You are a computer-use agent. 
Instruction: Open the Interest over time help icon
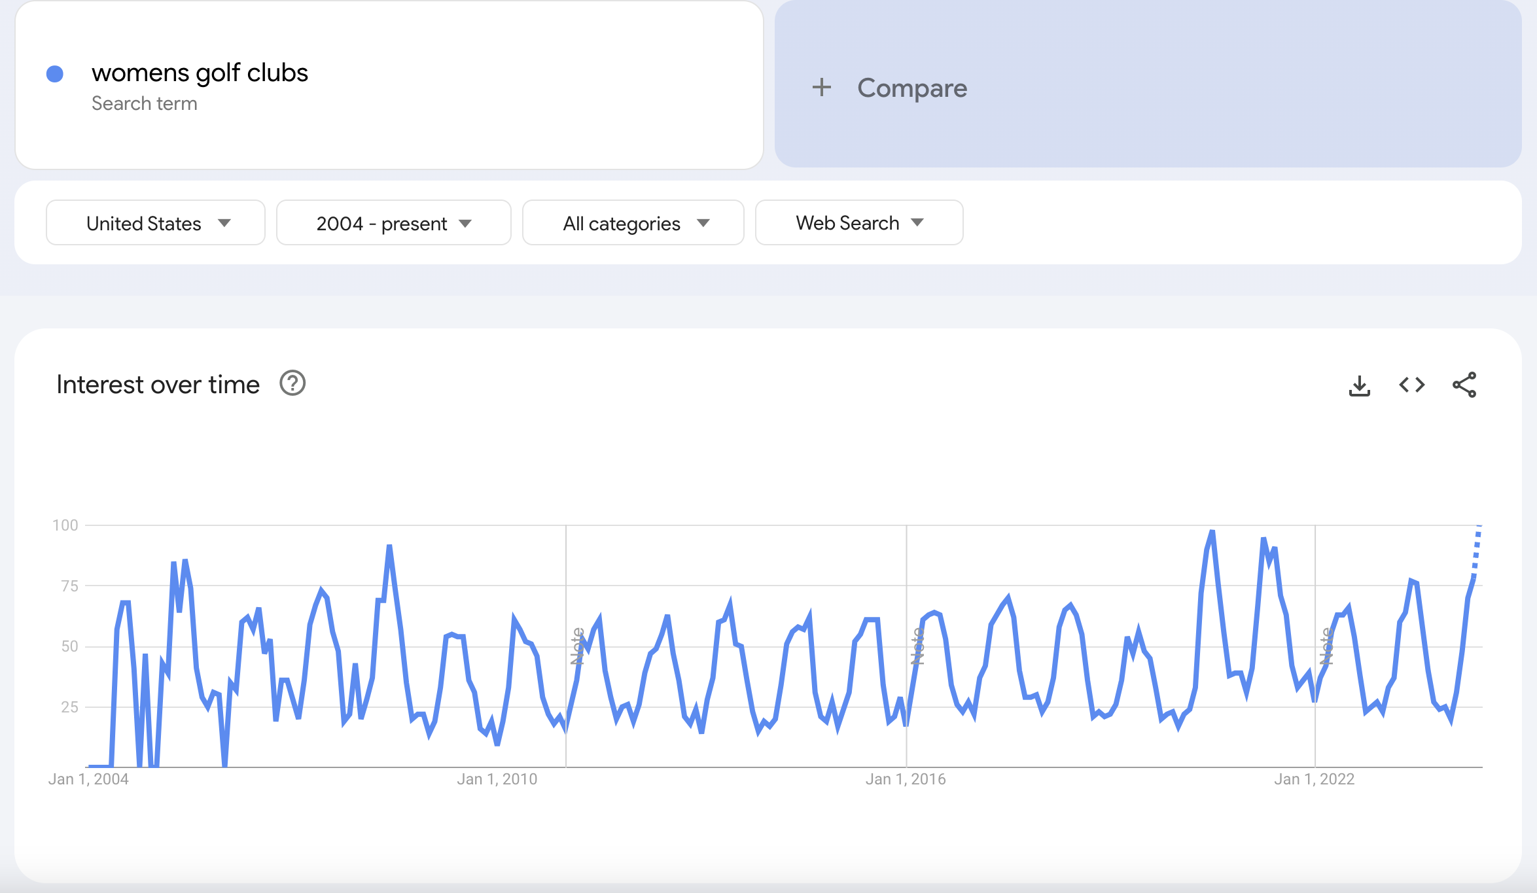(x=292, y=383)
